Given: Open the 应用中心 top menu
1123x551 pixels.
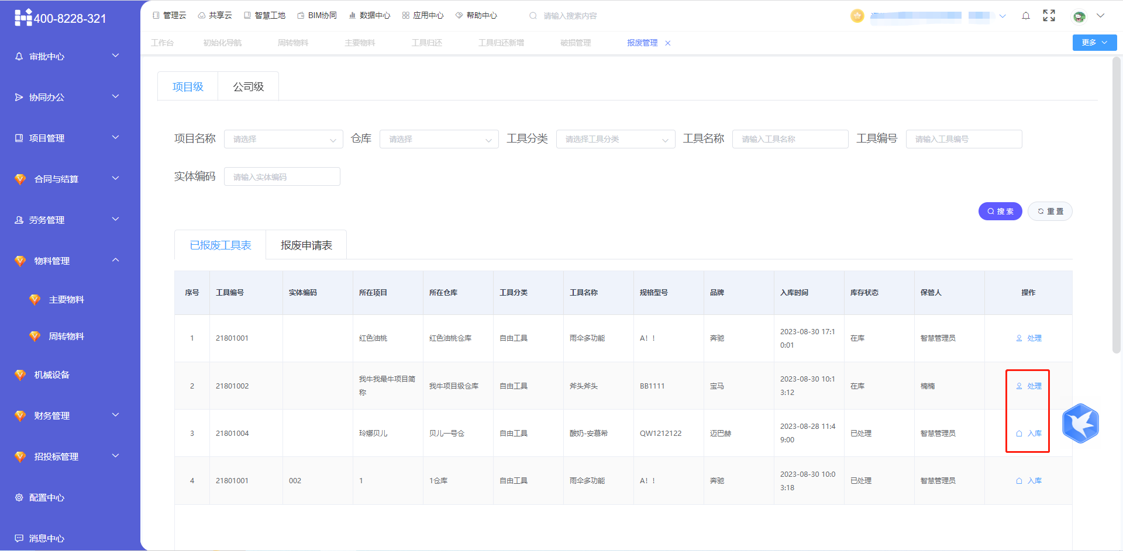Looking at the screenshot, I should (423, 16).
